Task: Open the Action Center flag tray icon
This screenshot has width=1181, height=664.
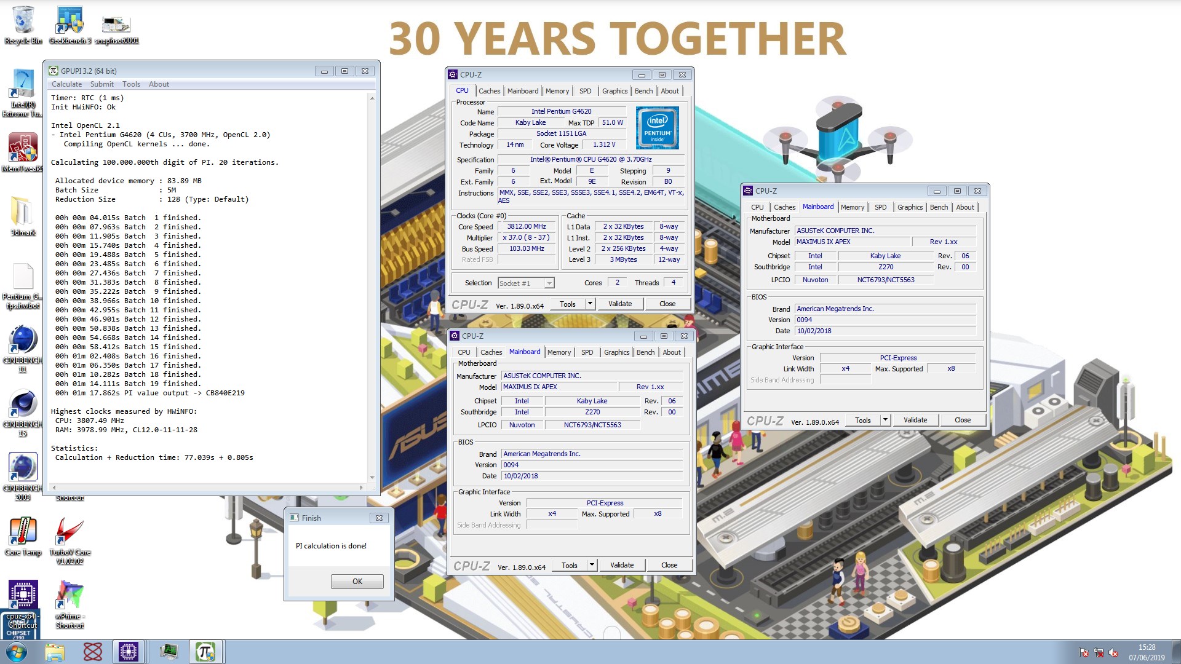Action: (1084, 653)
